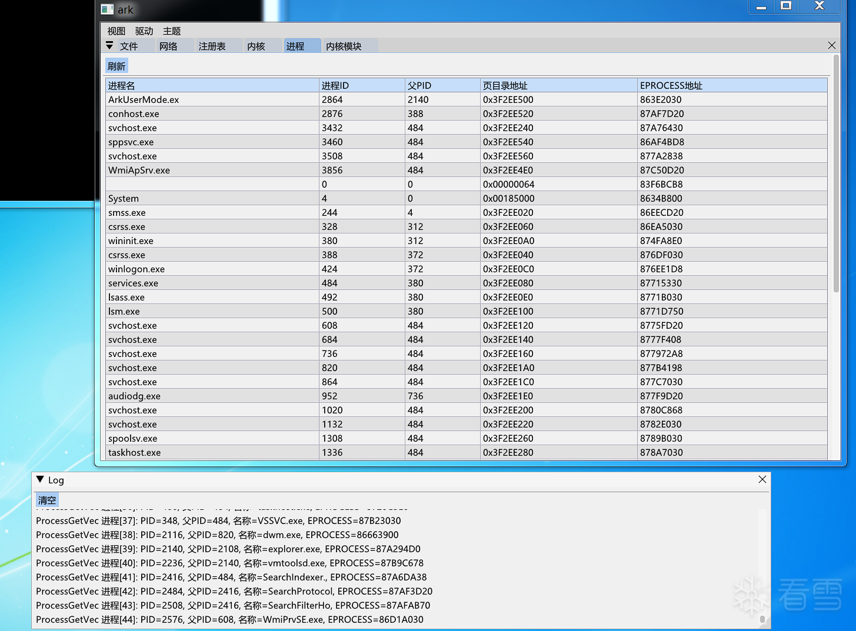
Task: Select the System process name
Action: coord(124,198)
